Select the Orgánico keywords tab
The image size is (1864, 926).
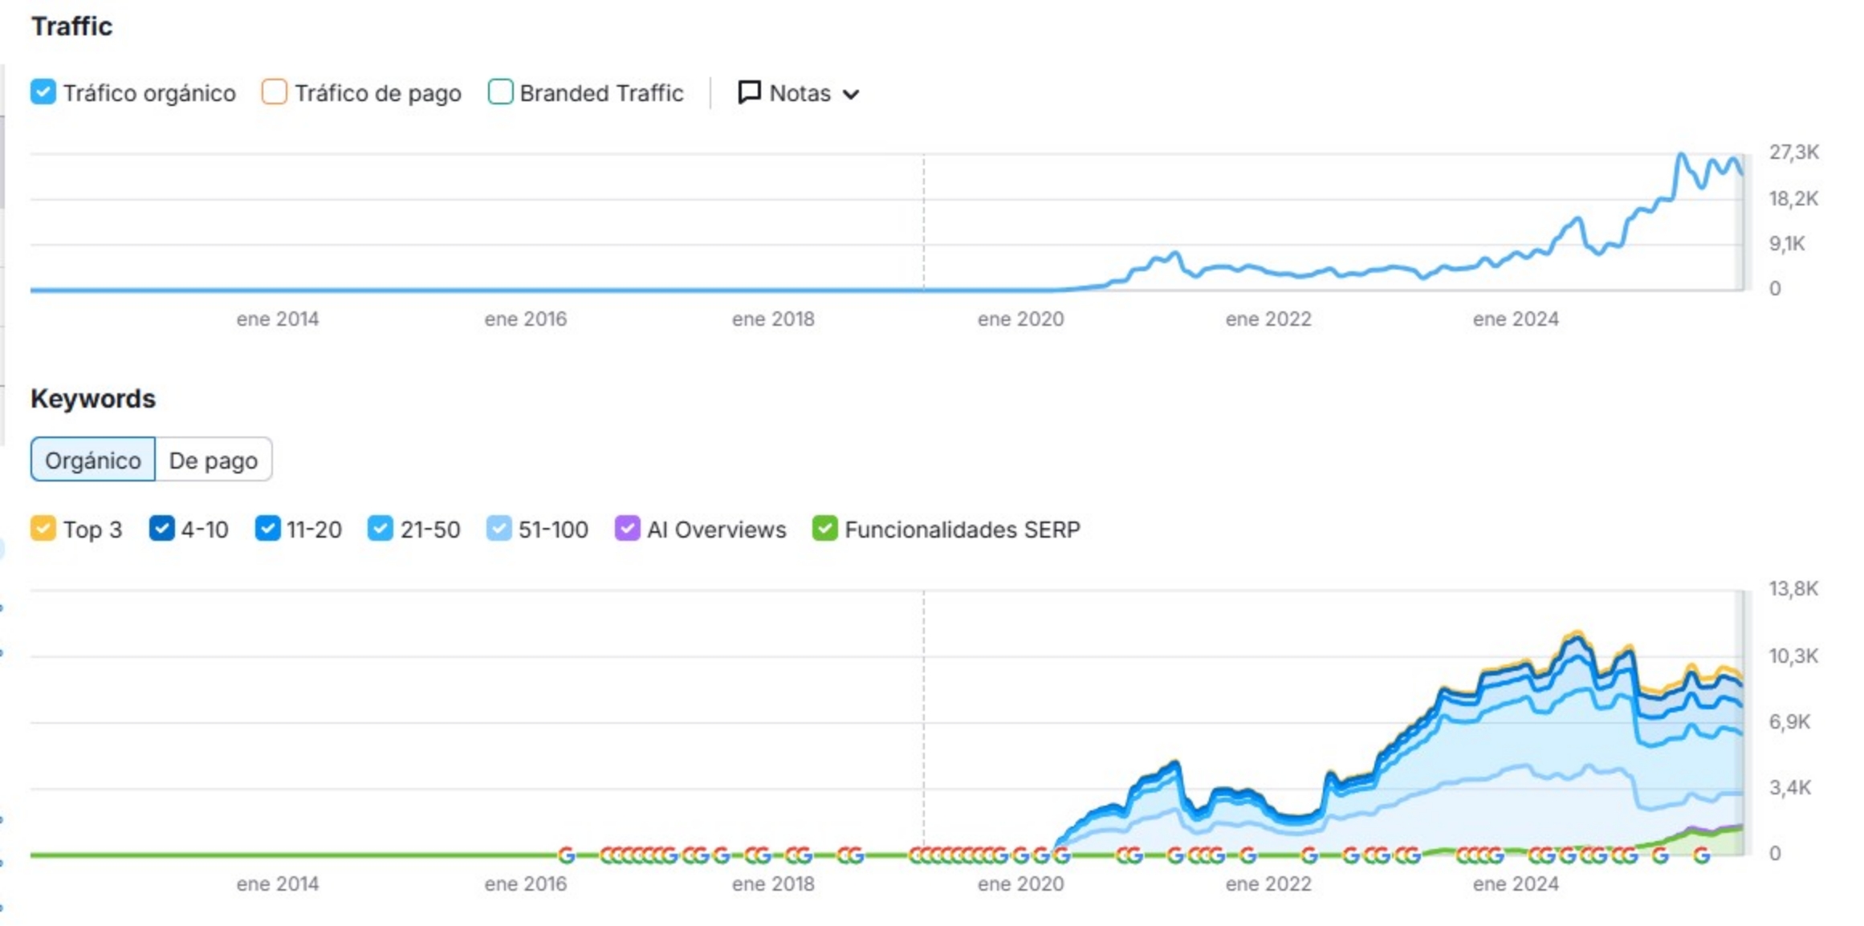coord(92,459)
